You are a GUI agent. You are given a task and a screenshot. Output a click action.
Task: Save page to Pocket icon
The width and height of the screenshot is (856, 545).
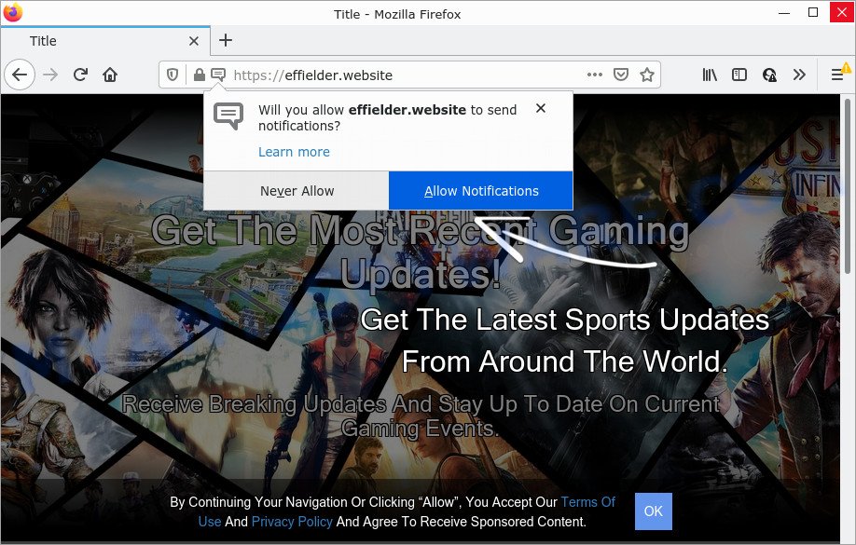pyautogui.click(x=621, y=75)
